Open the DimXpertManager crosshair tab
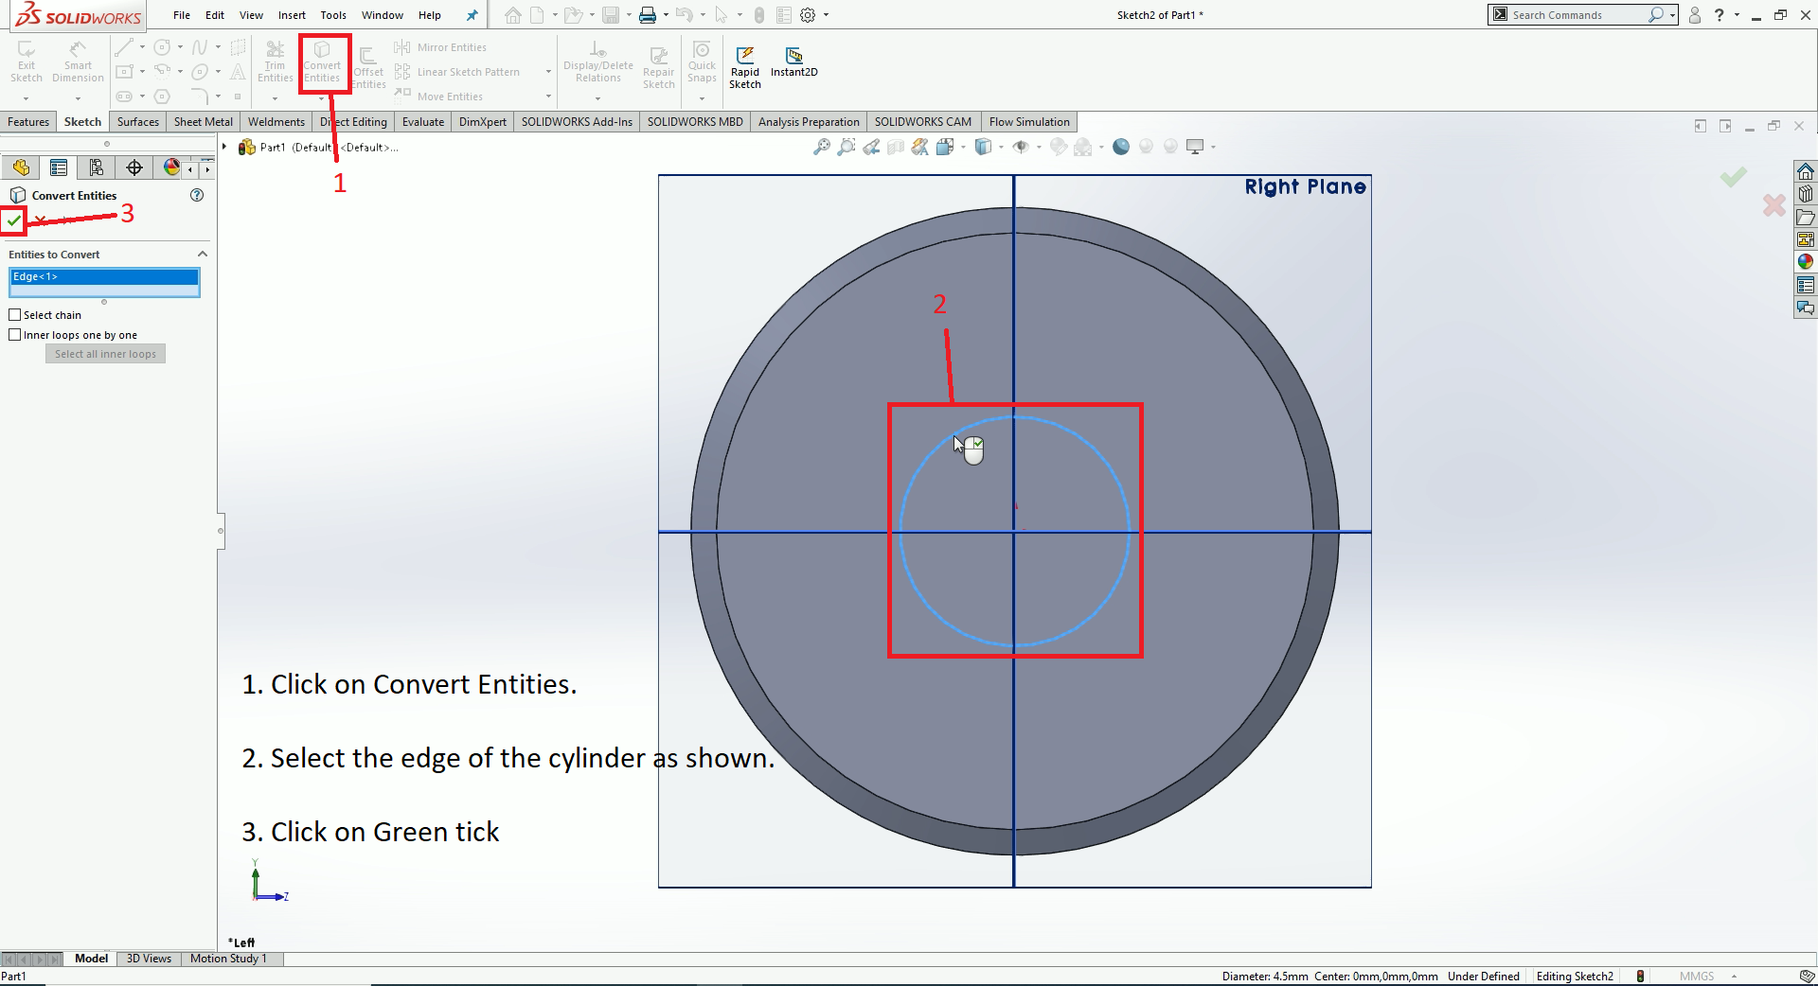 click(x=134, y=167)
